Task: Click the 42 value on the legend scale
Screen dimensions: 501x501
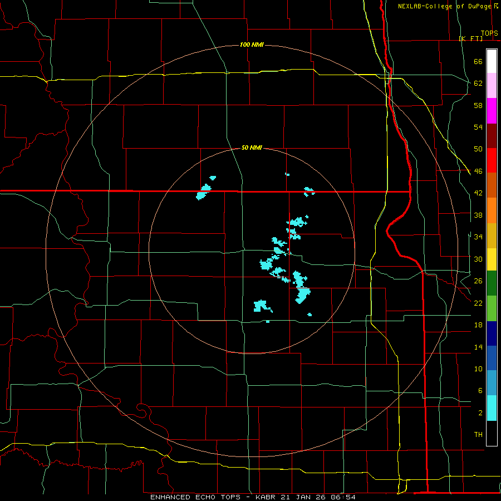Action: (x=478, y=193)
